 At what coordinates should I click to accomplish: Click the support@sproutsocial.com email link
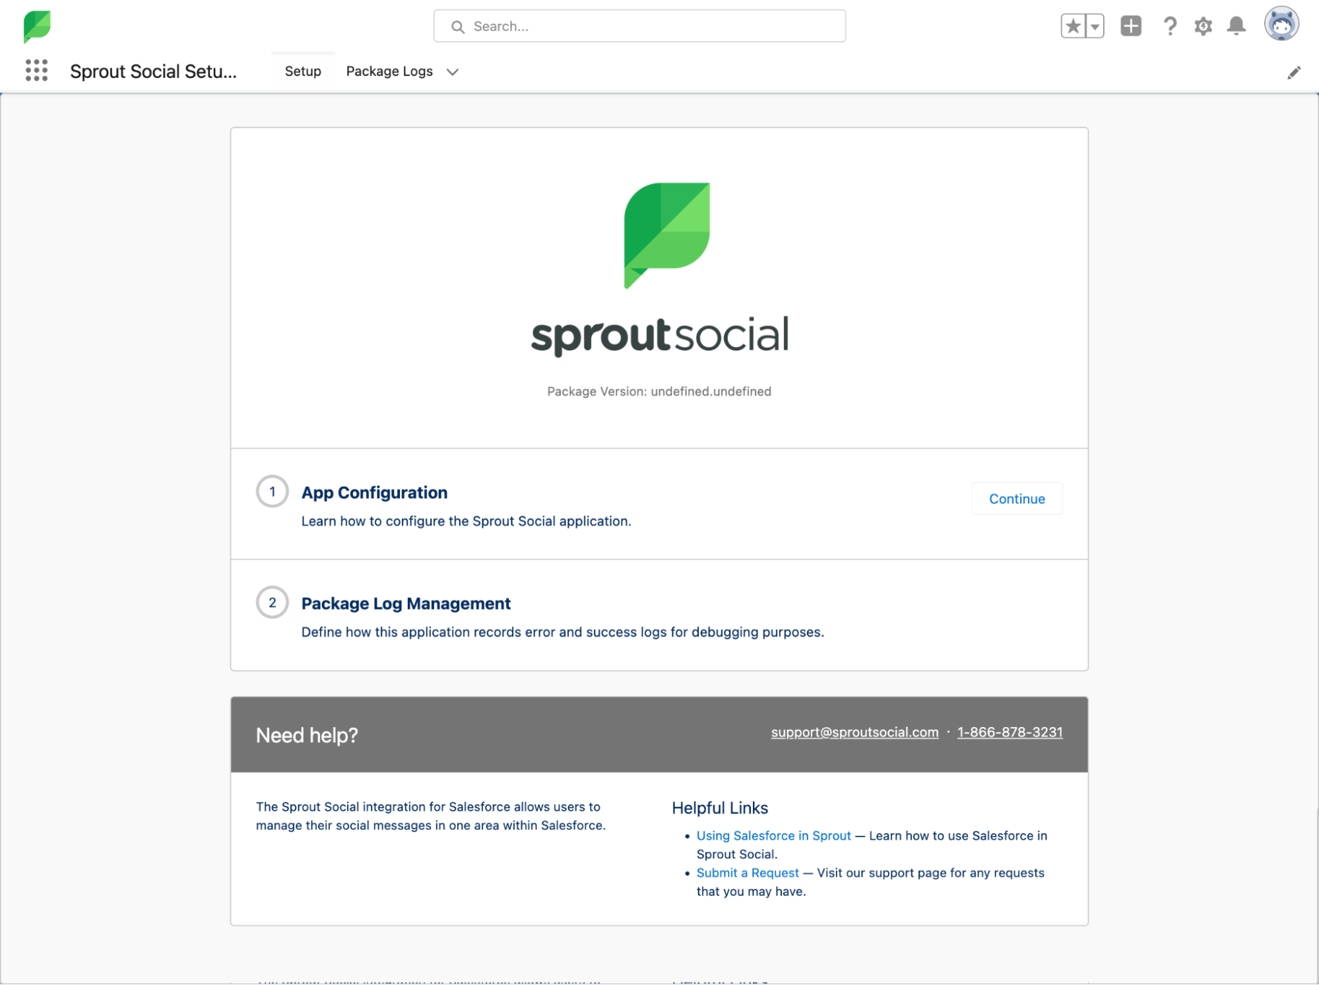click(854, 732)
